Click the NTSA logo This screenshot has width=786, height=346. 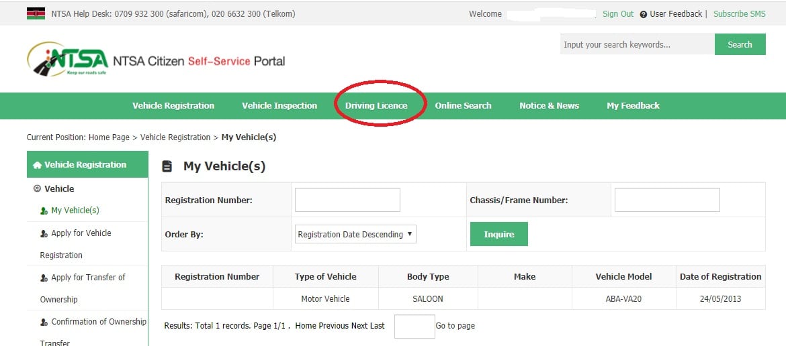point(67,60)
